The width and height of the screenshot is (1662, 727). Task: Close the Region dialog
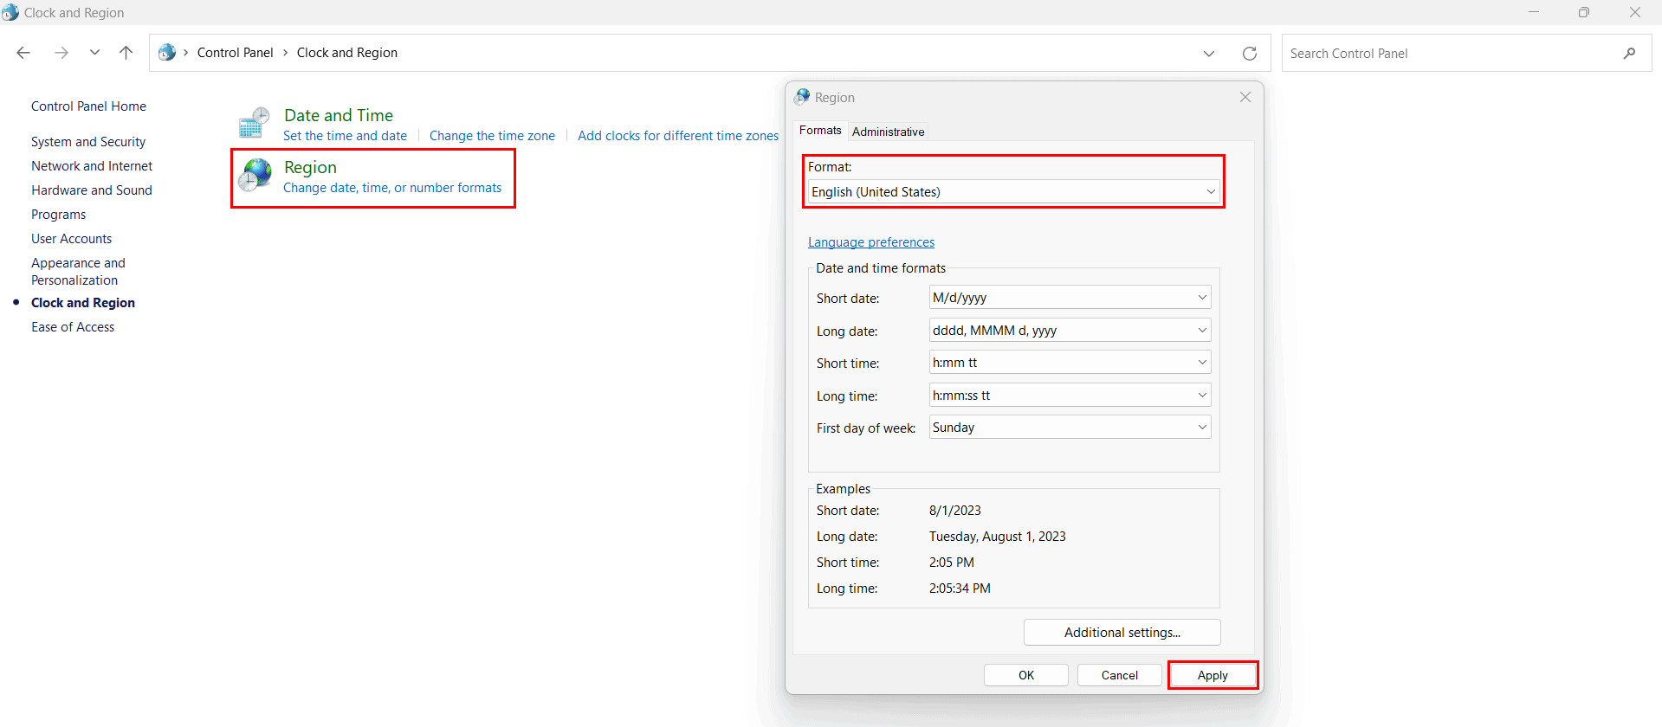pyautogui.click(x=1245, y=97)
